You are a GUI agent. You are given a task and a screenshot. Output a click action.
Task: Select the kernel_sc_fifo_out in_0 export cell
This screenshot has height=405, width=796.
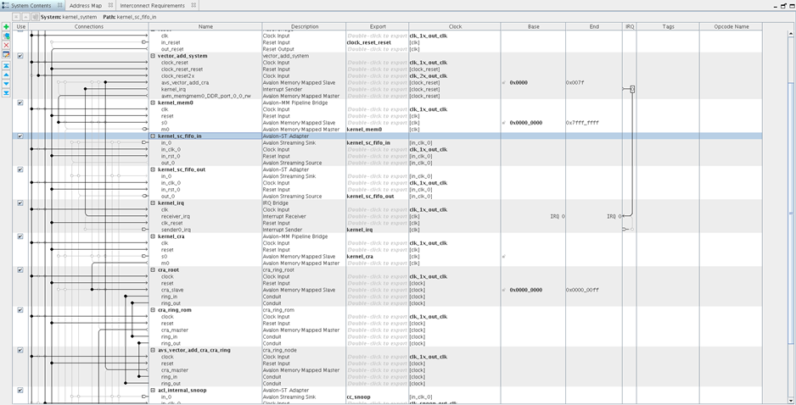pyautogui.click(x=377, y=176)
